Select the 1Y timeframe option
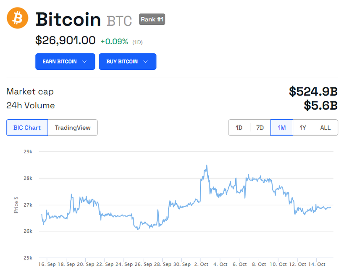The width and height of the screenshot is (357, 273). click(x=303, y=127)
